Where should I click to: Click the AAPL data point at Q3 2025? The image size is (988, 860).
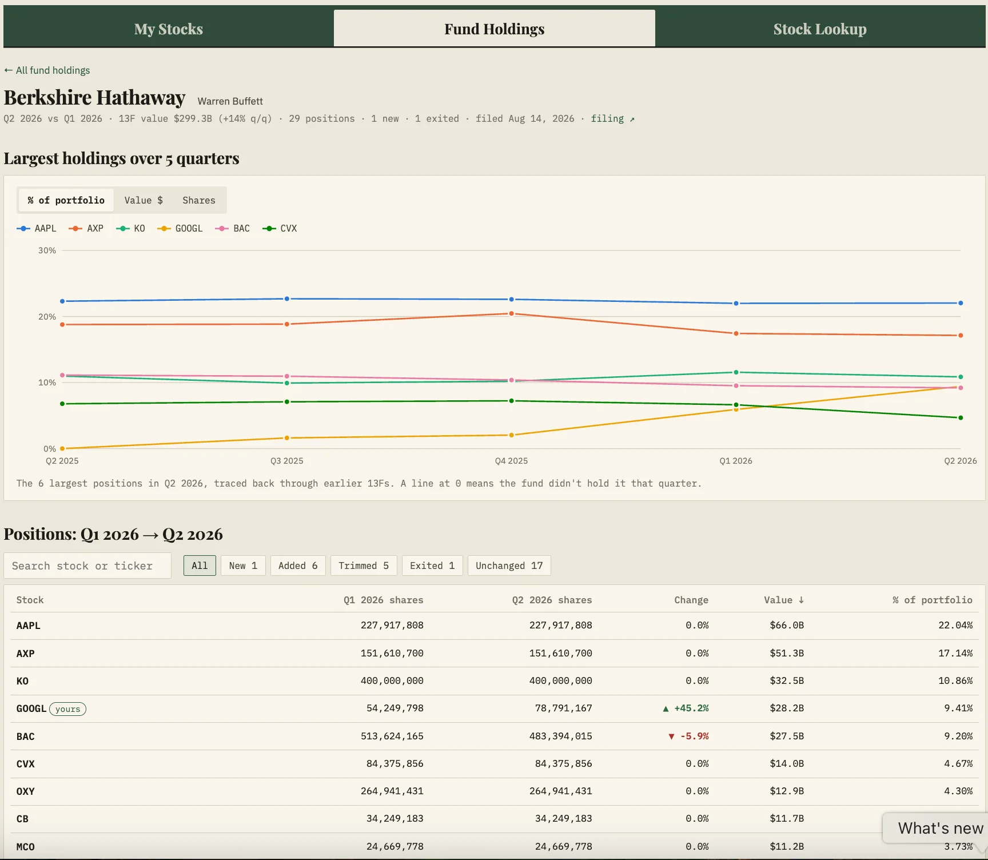[x=287, y=298]
